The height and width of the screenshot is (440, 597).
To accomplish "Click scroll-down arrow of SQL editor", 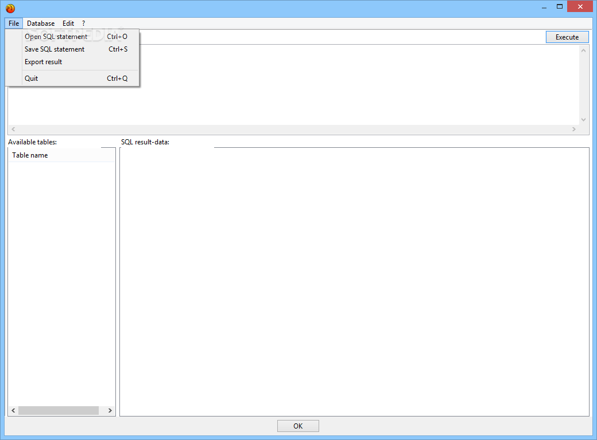I will coord(583,119).
